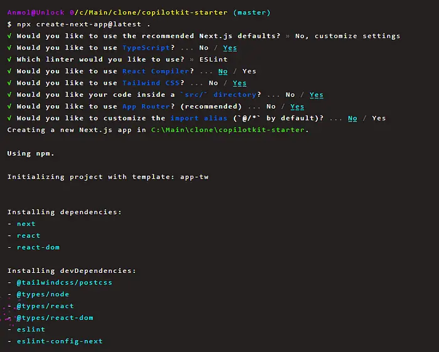Click the checkmark beside the linter question
The image size is (439, 352).
pos(9,60)
